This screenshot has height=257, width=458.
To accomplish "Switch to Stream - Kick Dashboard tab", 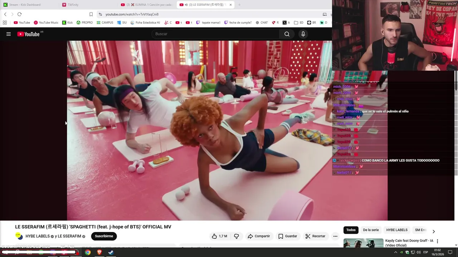I will (x=29, y=5).
